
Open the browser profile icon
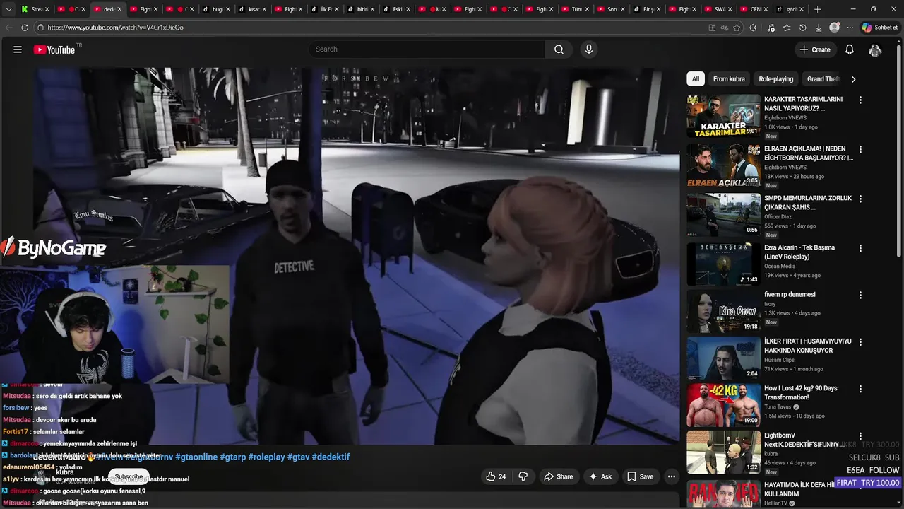tap(835, 28)
